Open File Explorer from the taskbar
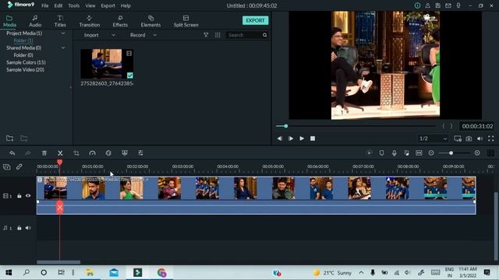Image resolution: width=499 pixels, height=280 pixels. tap(90, 273)
